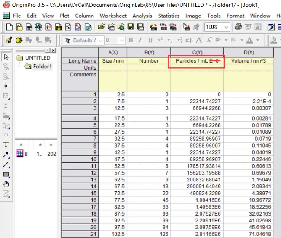Choose the Line drawing tool
The width and height of the screenshot is (281, 238).
(x=6, y=165)
